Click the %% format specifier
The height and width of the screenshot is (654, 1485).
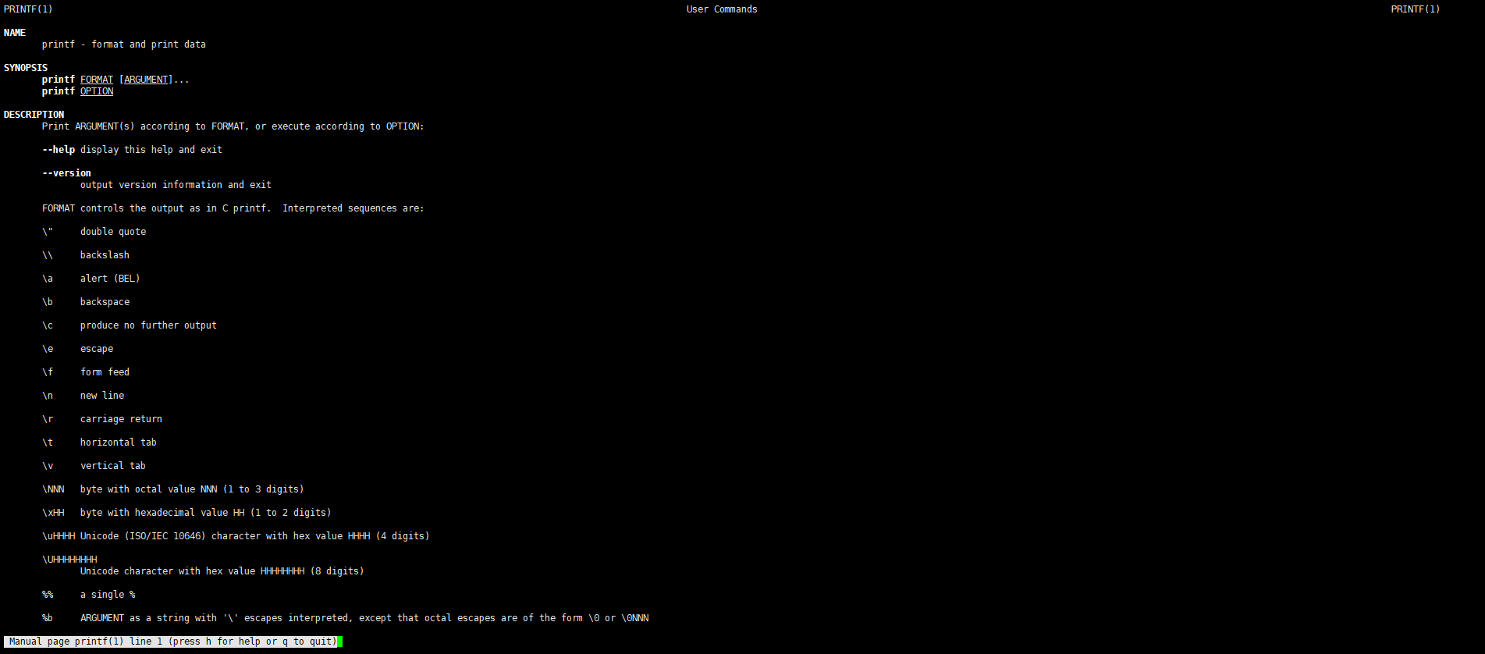click(x=48, y=595)
